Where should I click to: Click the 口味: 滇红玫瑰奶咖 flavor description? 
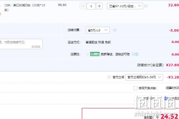pos(25,7)
